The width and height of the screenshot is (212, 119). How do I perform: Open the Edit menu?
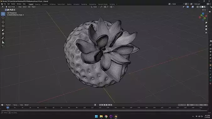[x=8, y=4]
